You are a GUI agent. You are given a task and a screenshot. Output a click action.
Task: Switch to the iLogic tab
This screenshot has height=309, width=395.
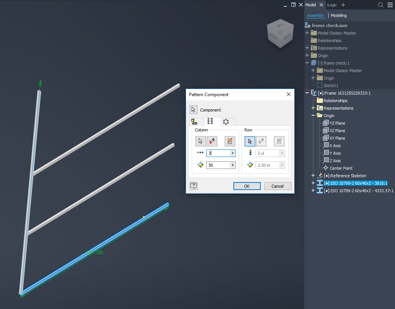point(332,5)
